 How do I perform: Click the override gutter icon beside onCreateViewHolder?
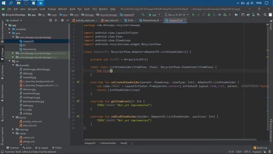pos(78,82)
